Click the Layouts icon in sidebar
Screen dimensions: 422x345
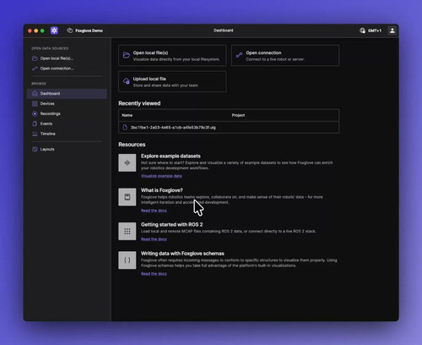(x=35, y=149)
